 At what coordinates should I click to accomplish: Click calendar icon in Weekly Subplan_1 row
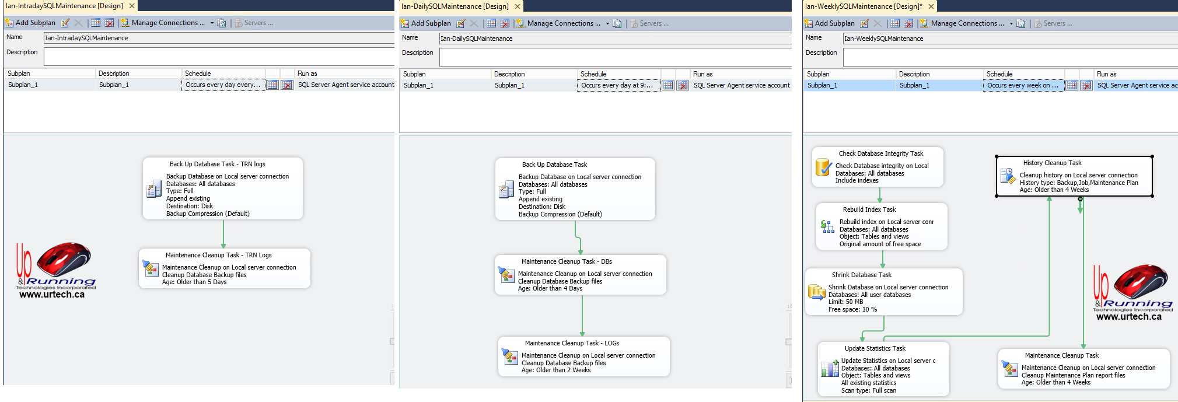(x=1072, y=85)
